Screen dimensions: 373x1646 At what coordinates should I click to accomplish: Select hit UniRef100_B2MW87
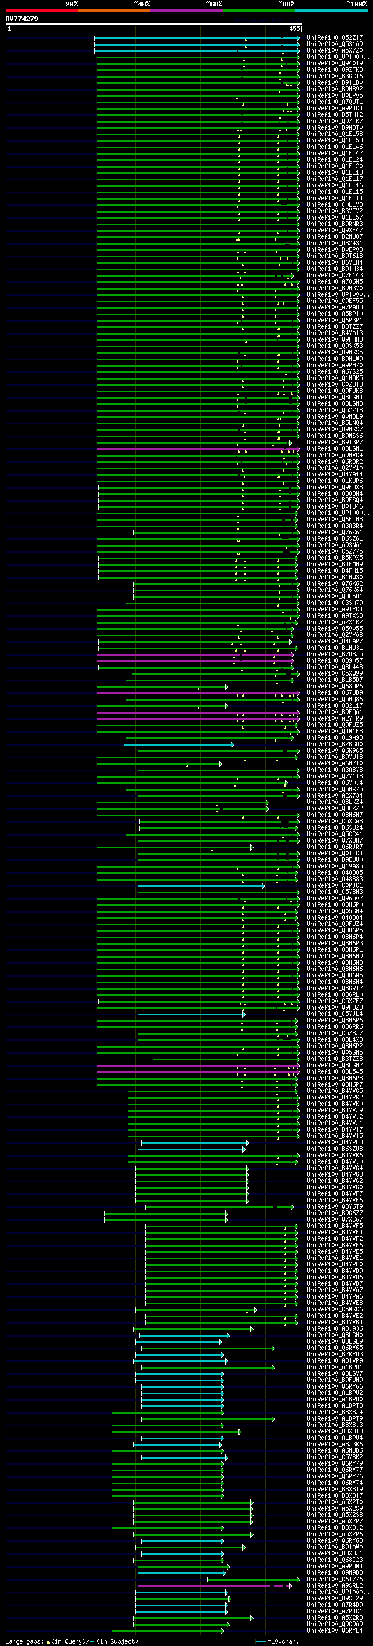(x=335, y=237)
